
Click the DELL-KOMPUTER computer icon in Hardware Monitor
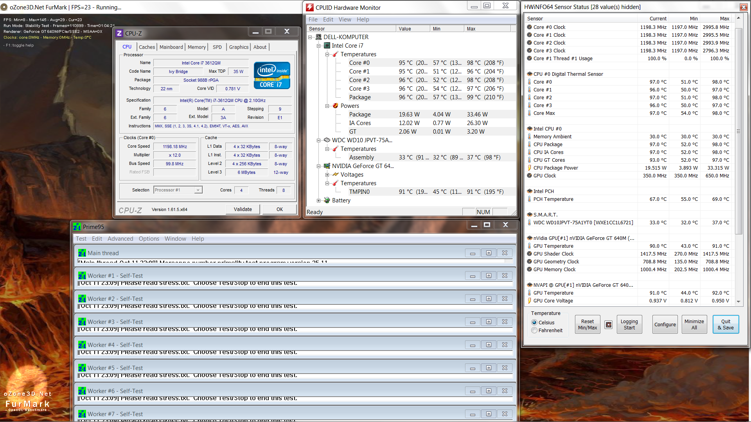click(x=318, y=37)
